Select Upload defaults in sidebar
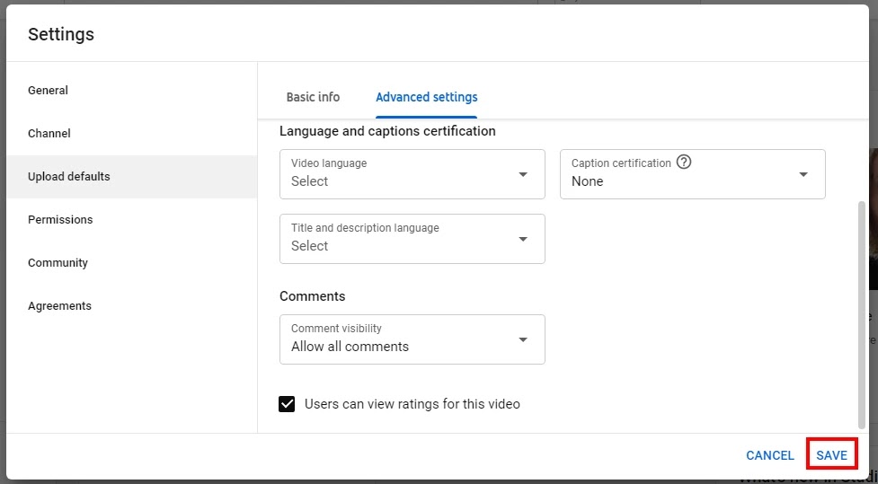This screenshot has width=878, height=484. (69, 177)
